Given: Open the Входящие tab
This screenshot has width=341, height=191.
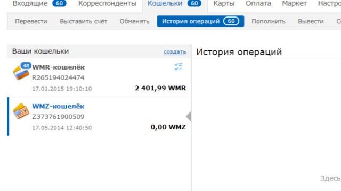Looking at the screenshot, I should (30, 4).
